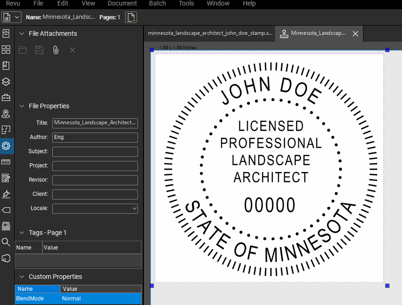Image resolution: width=402 pixels, height=305 pixels.
Task: Open the Places location pin icon
Action: (x=6, y=114)
